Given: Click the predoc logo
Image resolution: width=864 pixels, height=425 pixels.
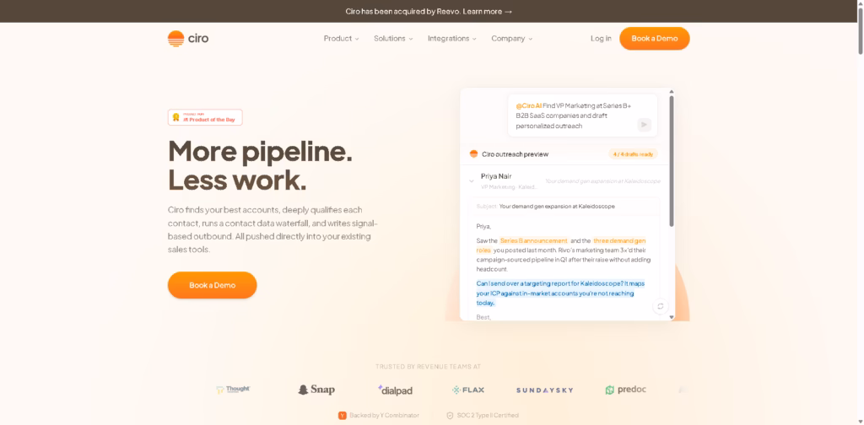Looking at the screenshot, I should [625, 390].
